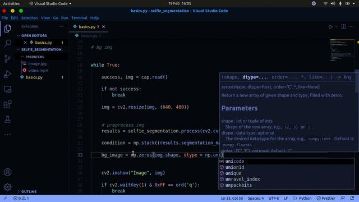Select basics.py under Open Editors

pyautogui.click(x=44, y=43)
